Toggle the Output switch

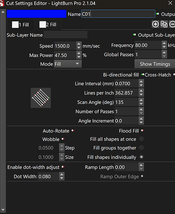[157, 14]
